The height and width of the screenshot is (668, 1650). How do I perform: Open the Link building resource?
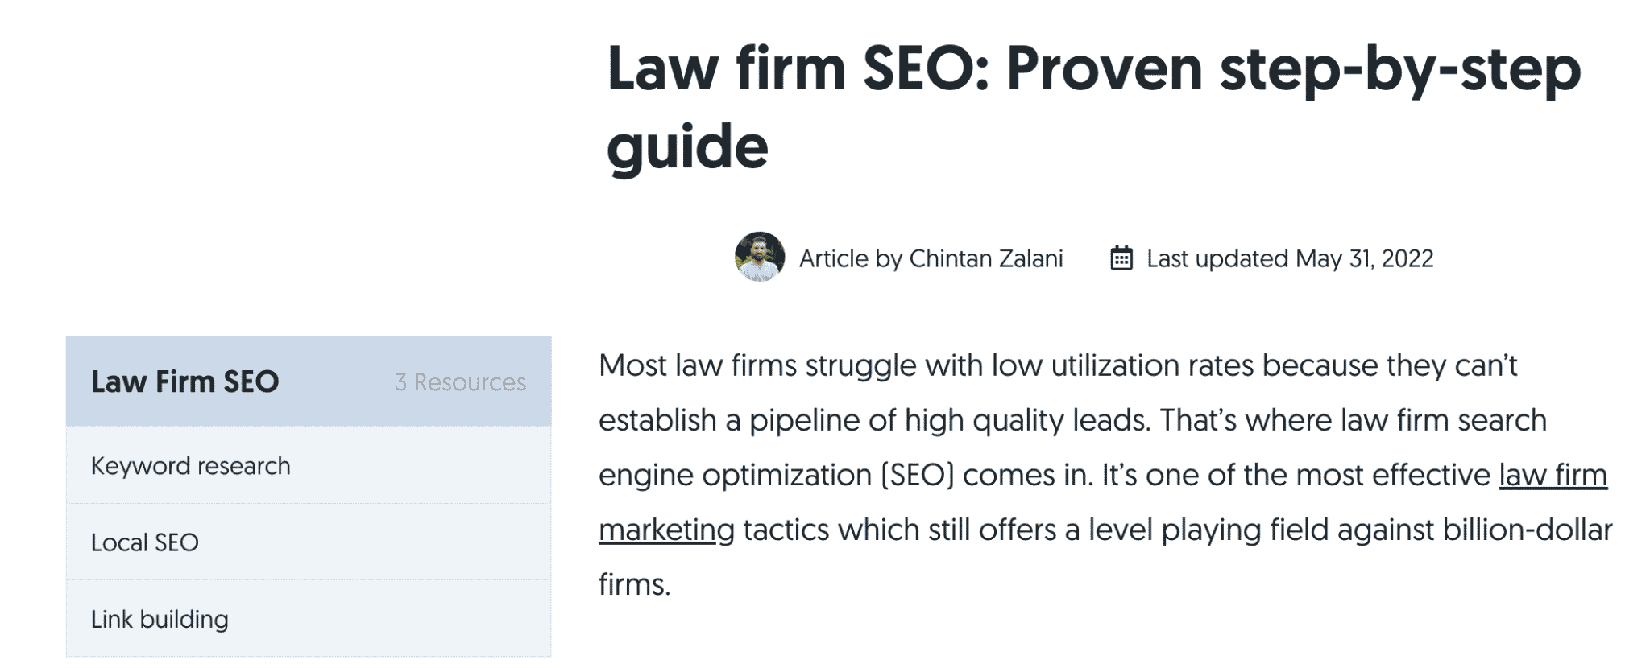309,619
